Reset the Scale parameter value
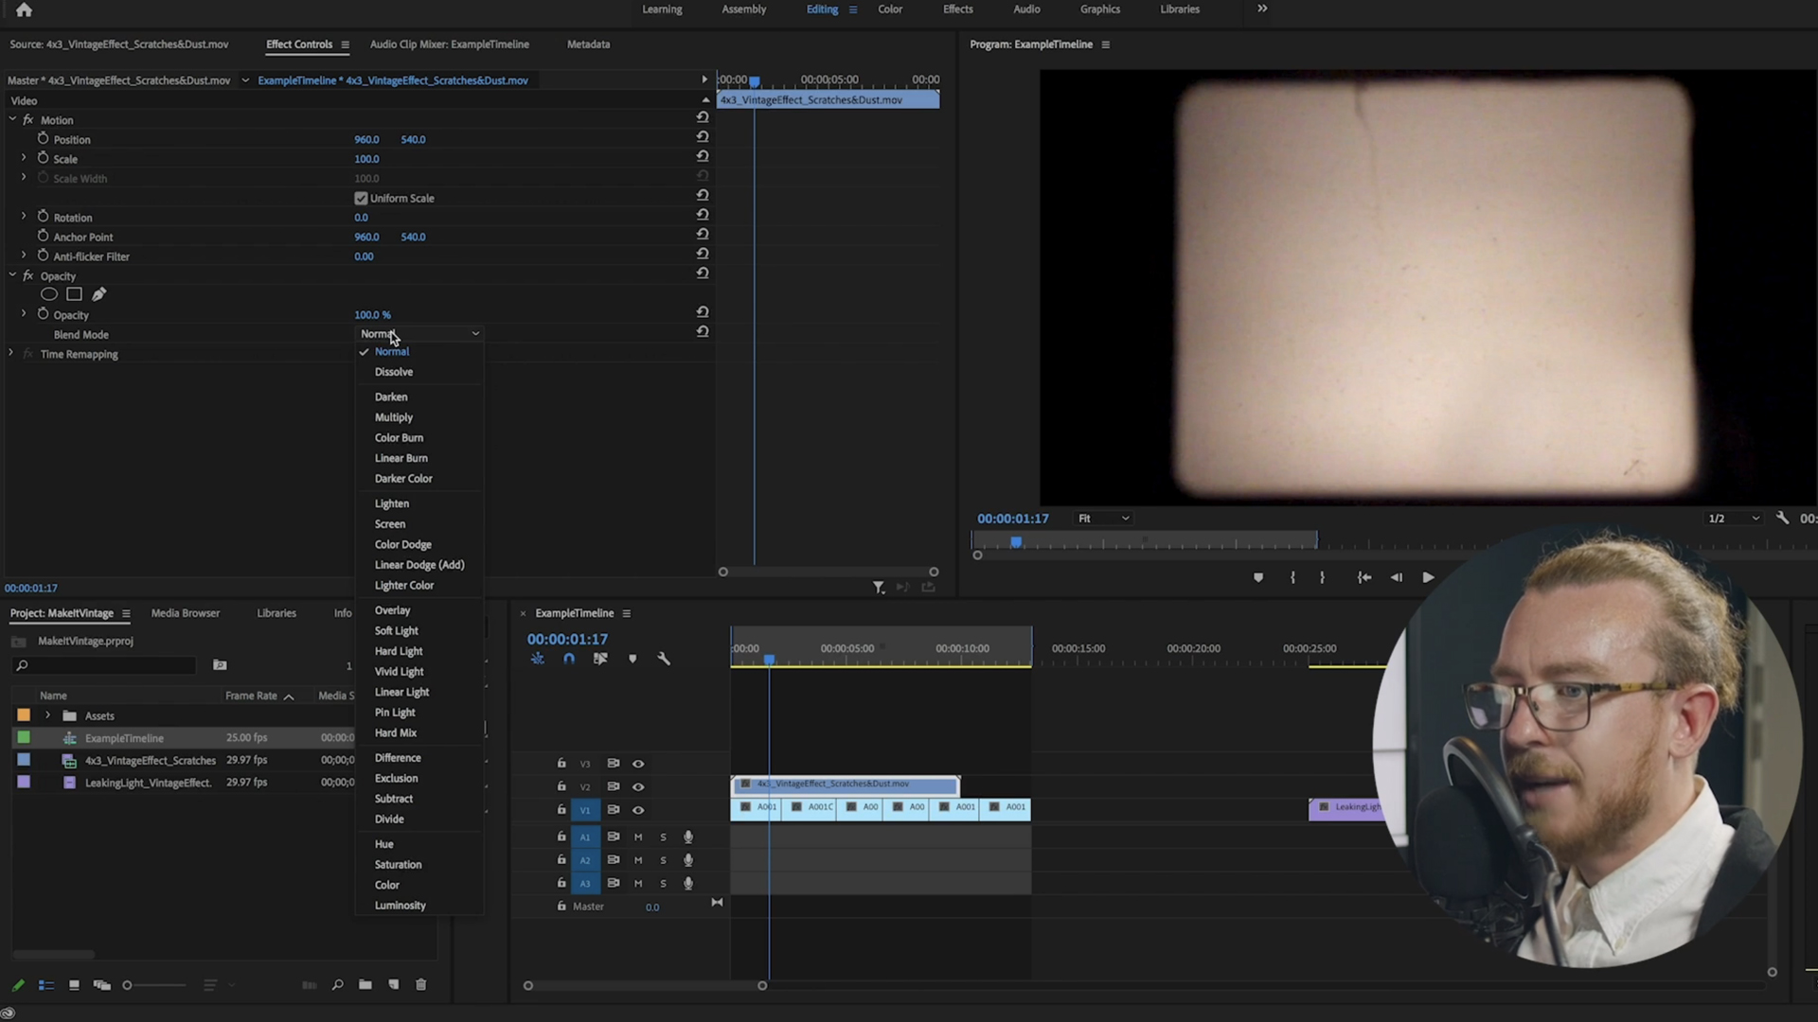The height and width of the screenshot is (1022, 1818). [x=703, y=156]
